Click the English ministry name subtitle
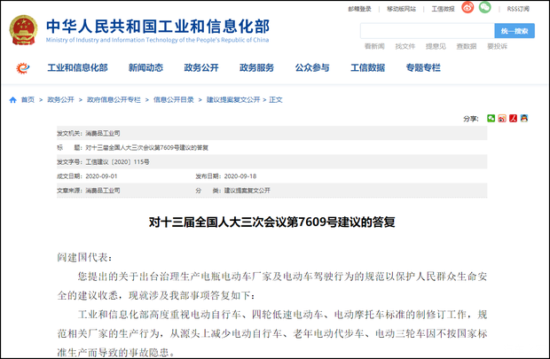550x359 pixels. tap(158, 40)
